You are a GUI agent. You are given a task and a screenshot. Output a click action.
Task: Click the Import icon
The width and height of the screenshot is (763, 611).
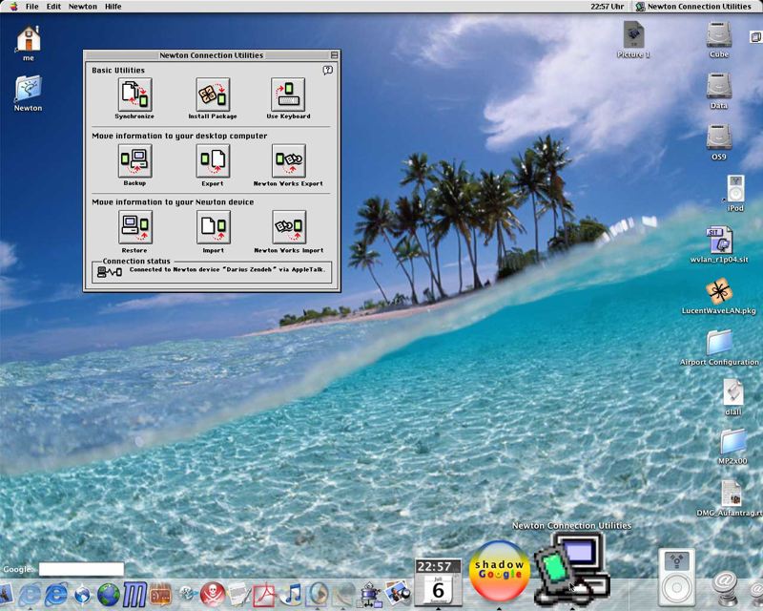(213, 227)
